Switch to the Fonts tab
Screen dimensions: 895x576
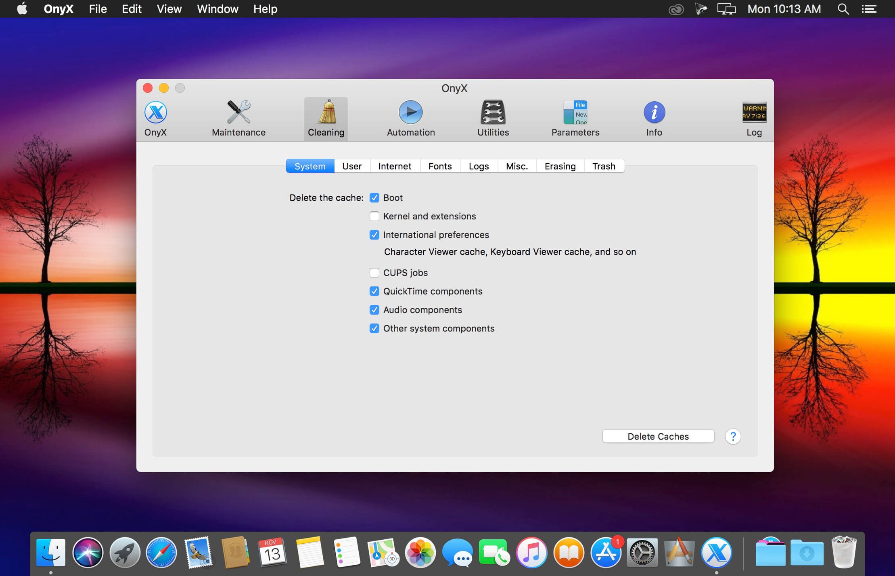tap(440, 166)
